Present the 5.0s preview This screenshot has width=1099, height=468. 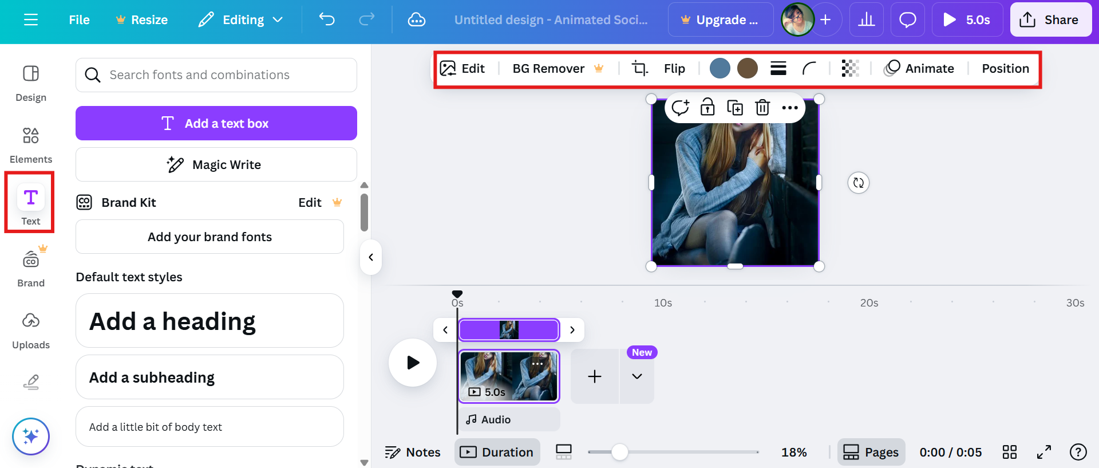coord(967,20)
